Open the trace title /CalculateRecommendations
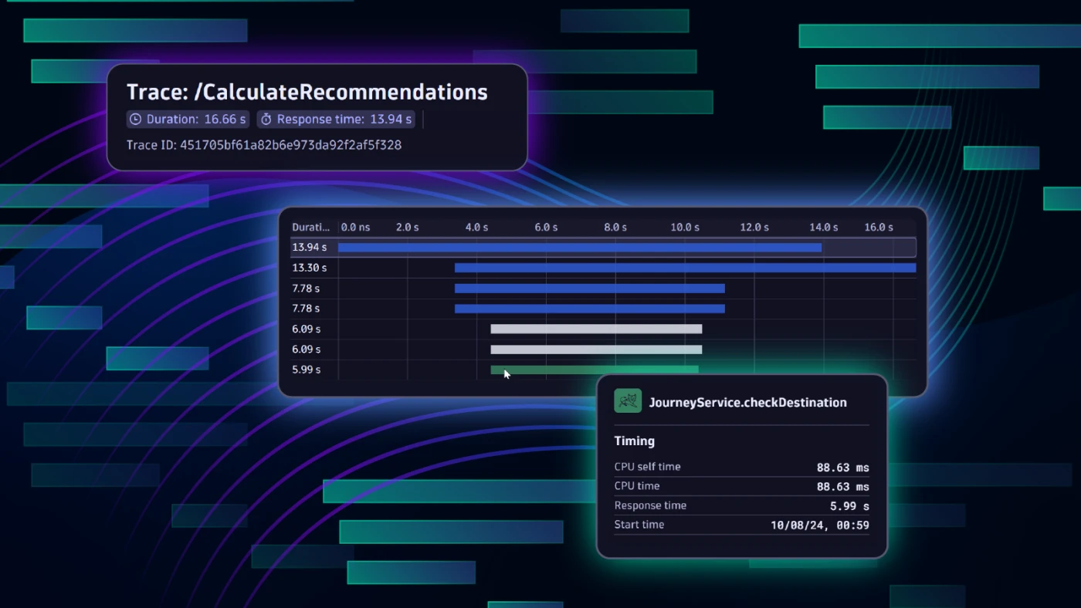 pyautogui.click(x=307, y=91)
